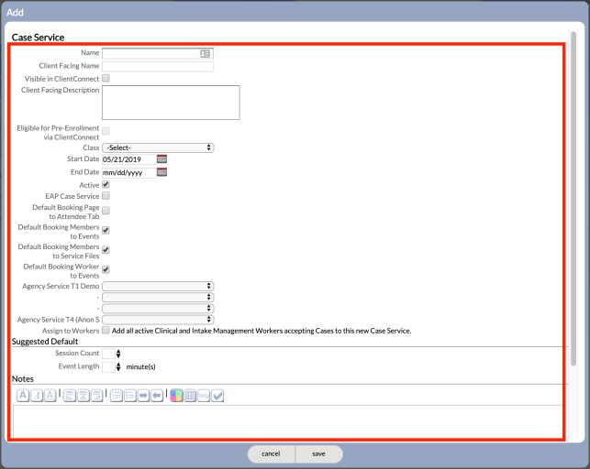
Task: Open the Start Date calendar picker
Action: (x=161, y=158)
